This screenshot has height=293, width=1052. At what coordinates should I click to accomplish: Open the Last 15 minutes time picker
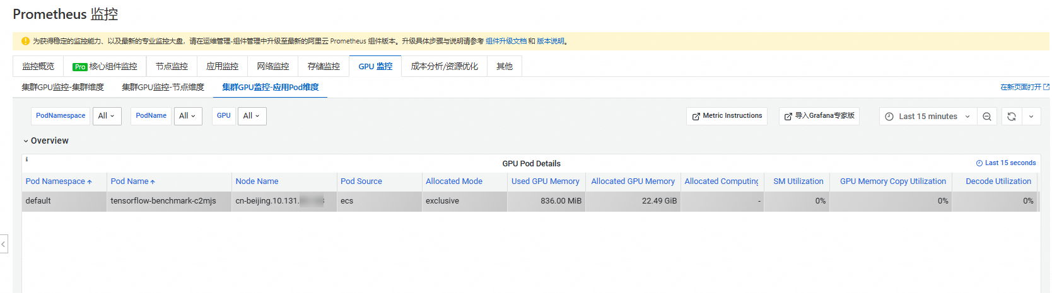(928, 117)
